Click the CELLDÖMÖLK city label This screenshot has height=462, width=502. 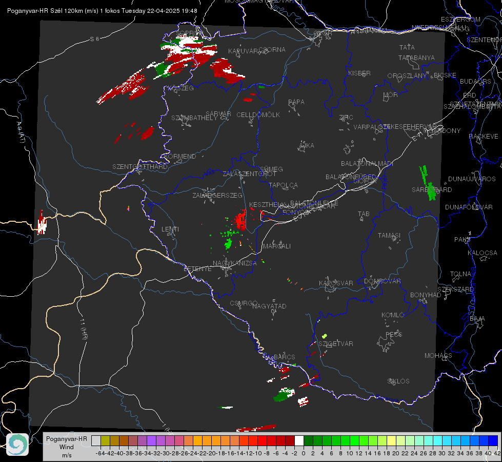point(258,114)
